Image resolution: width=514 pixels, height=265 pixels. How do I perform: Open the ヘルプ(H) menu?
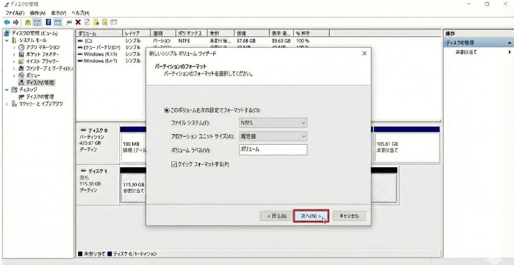(x=81, y=13)
